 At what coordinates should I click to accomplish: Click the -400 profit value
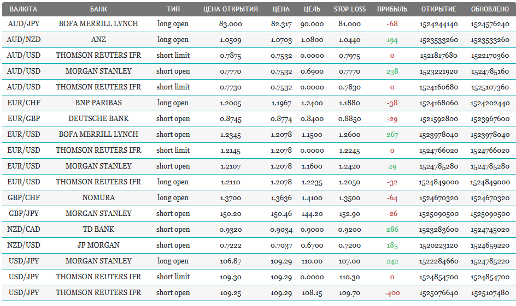[x=392, y=293]
